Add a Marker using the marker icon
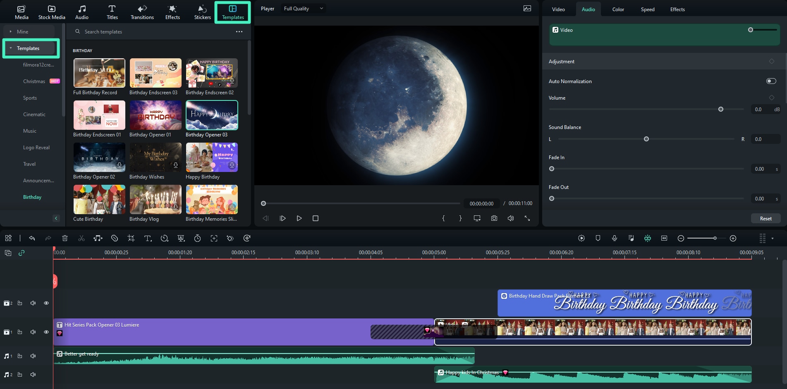 point(598,238)
